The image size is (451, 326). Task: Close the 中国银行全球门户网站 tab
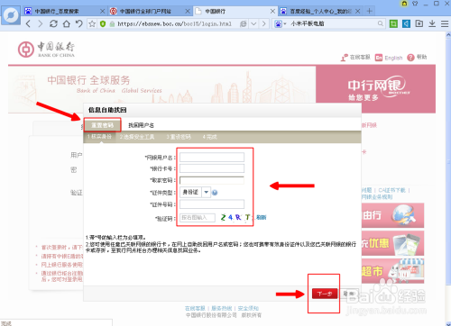tap(188, 11)
